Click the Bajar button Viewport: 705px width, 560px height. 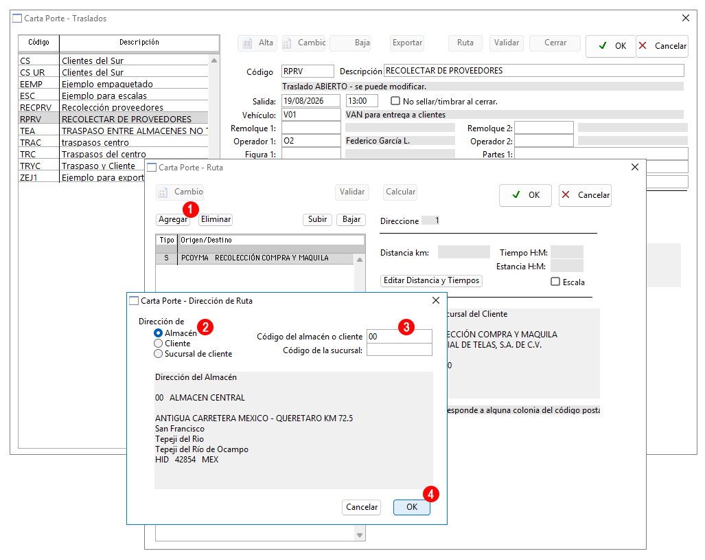point(351,219)
